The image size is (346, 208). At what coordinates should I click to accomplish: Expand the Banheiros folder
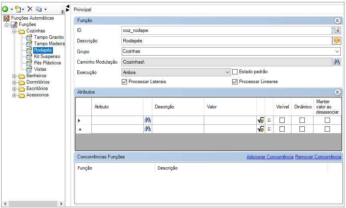tap(14, 76)
